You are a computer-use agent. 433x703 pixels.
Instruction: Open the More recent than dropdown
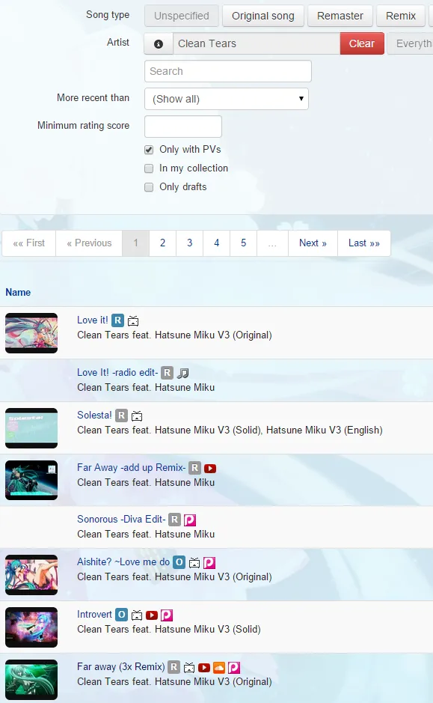[x=227, y=99]
